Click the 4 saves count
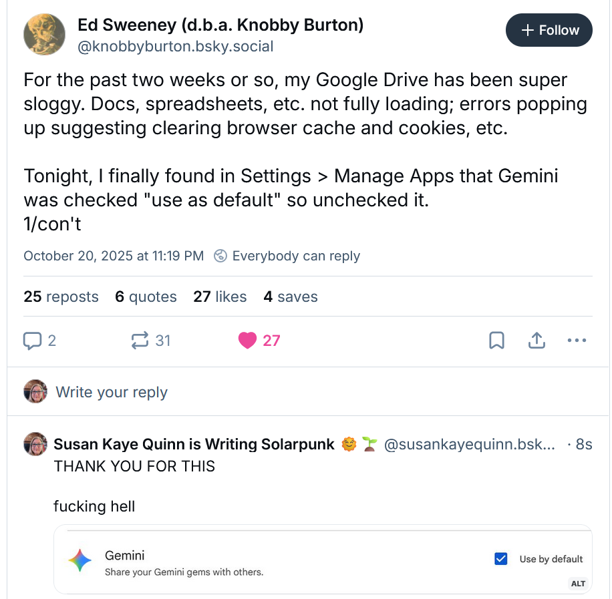The image size is (612, 599). pyautogui.click(x=290, y=296)
